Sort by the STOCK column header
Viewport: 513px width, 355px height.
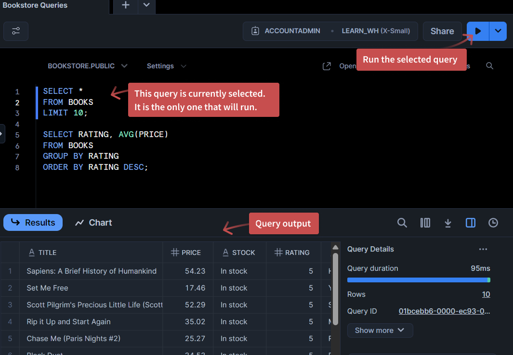[240, 253]
